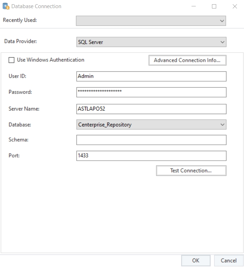Click the Database Connection title text
This screenshot has height=269, width=244.
(x=36, y=6)
